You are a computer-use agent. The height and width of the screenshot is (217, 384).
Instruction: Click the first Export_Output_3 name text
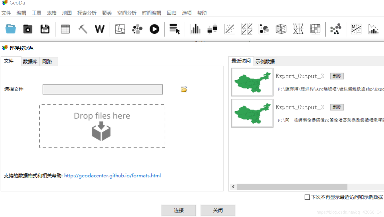pyautogui.click(x=300, y=76)
